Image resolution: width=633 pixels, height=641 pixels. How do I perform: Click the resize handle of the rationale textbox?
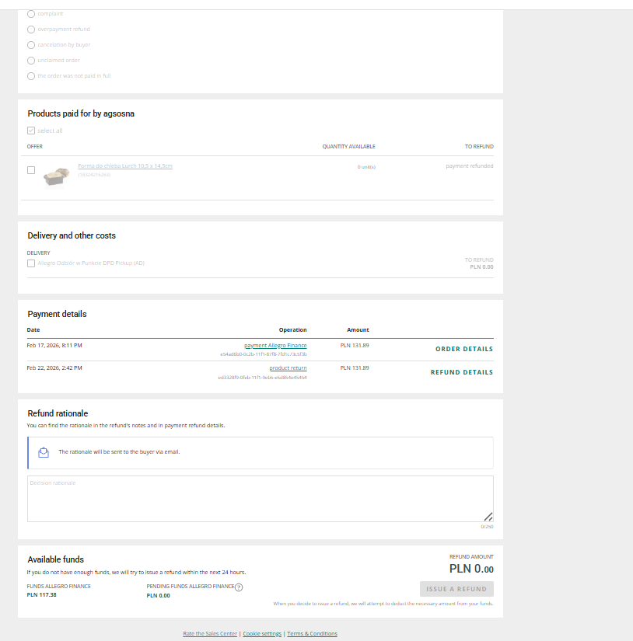[488, 517]
